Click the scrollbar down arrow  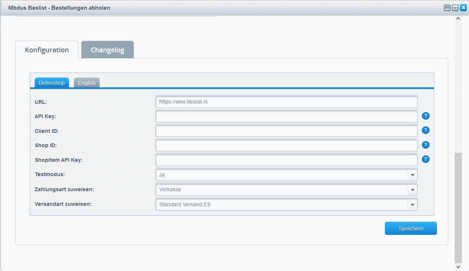458,267
